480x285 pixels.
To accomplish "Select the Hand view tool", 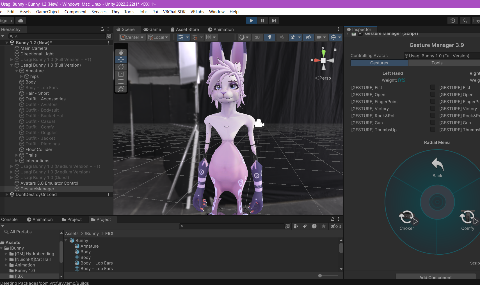I will pos(121,52).
